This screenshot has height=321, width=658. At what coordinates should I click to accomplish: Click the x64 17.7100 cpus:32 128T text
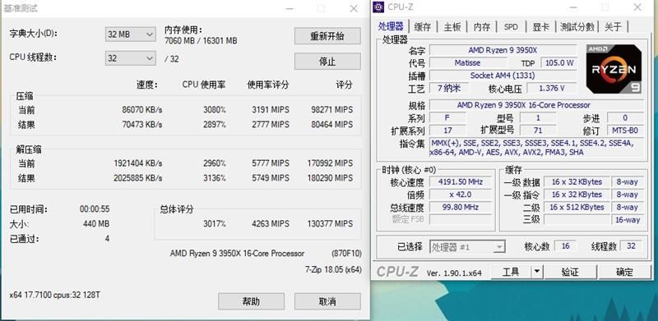(54, 295)
